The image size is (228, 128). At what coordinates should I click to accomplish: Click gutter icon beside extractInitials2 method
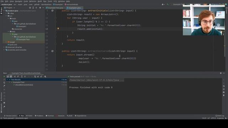pyautogui.click(x=52, y=51)
